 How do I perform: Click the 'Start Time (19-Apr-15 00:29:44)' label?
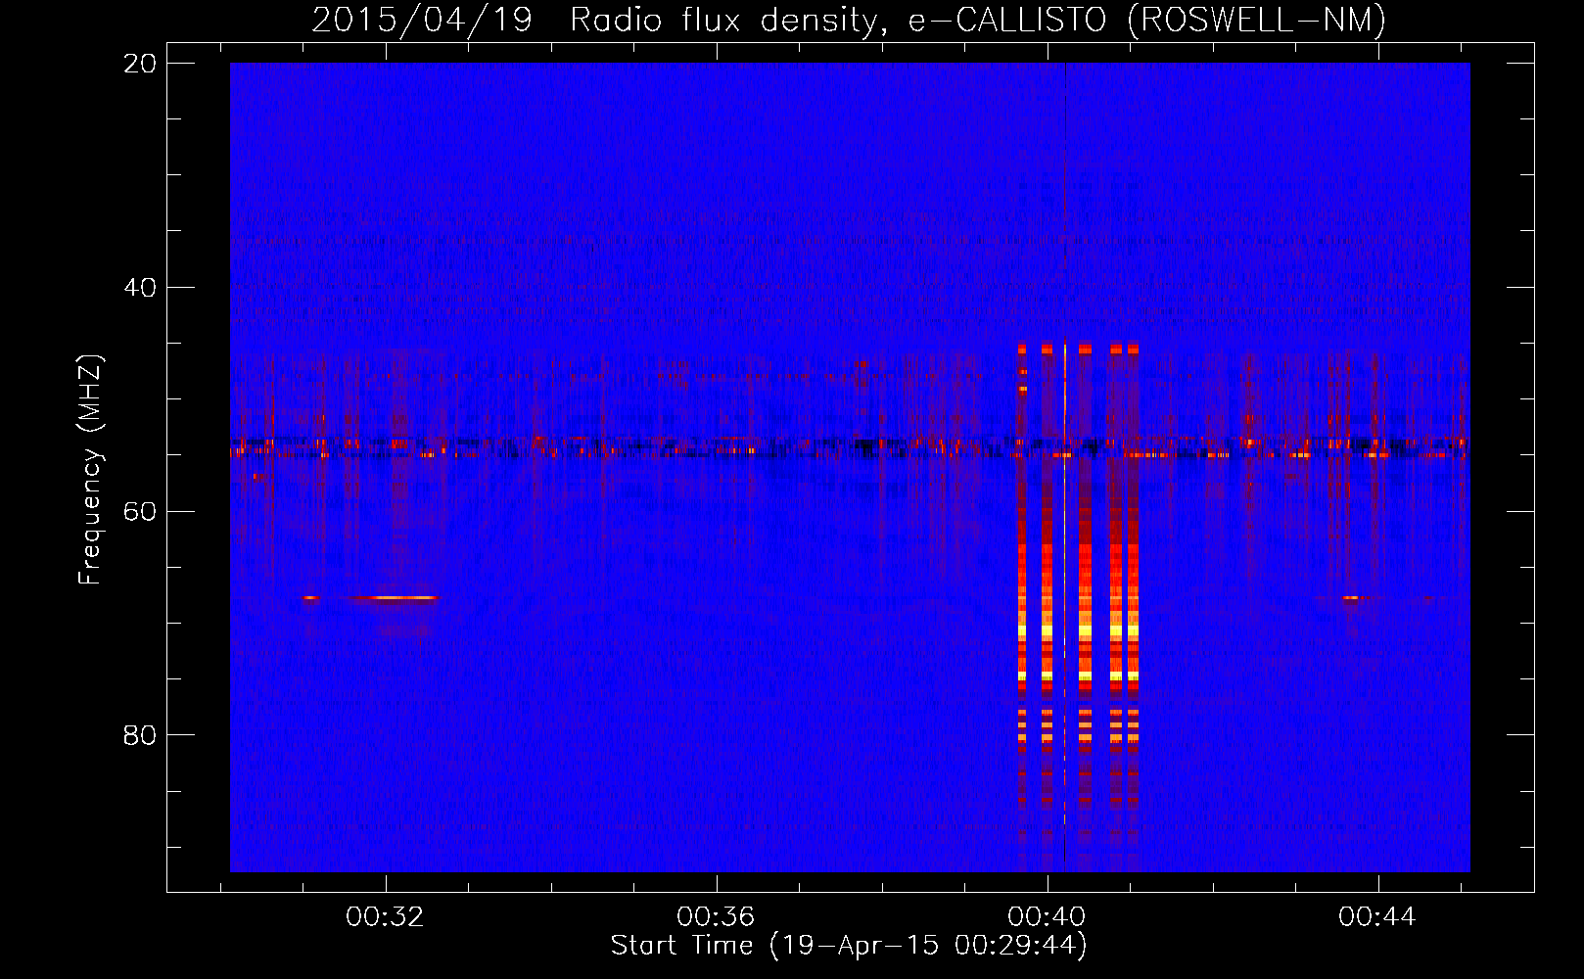point(849,946)
